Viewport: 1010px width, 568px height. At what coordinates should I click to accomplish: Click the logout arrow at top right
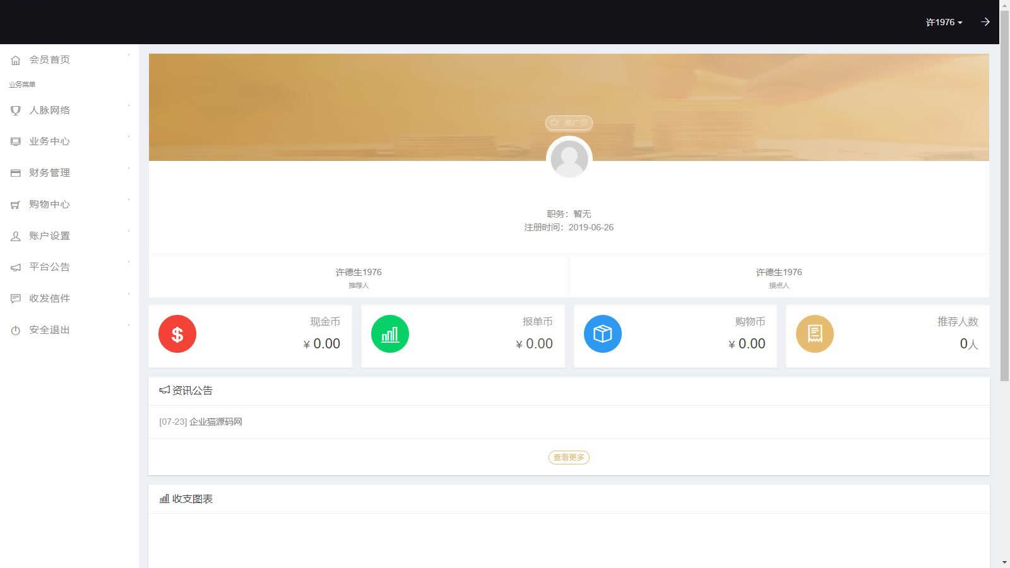pos(985,21)
